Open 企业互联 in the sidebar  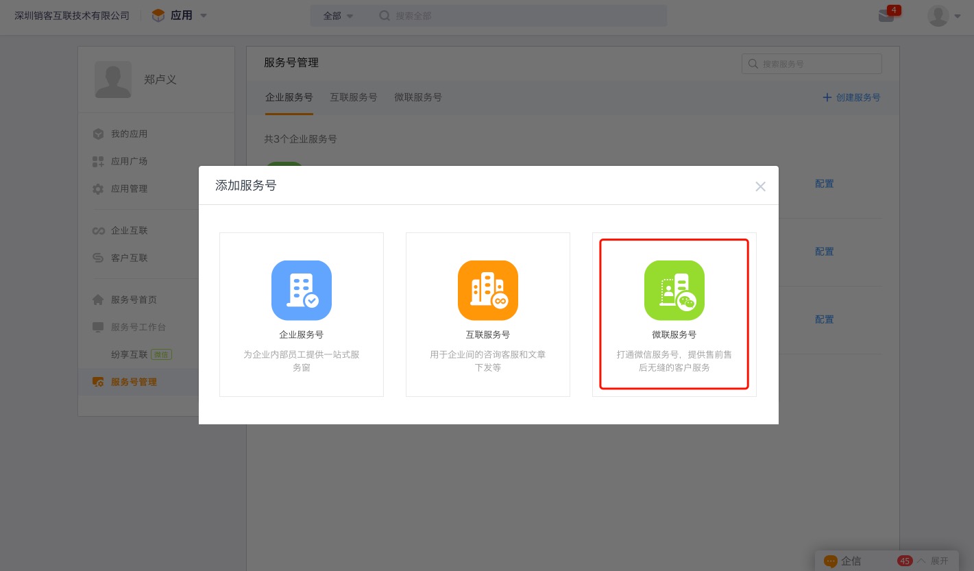tap(130, 230)
